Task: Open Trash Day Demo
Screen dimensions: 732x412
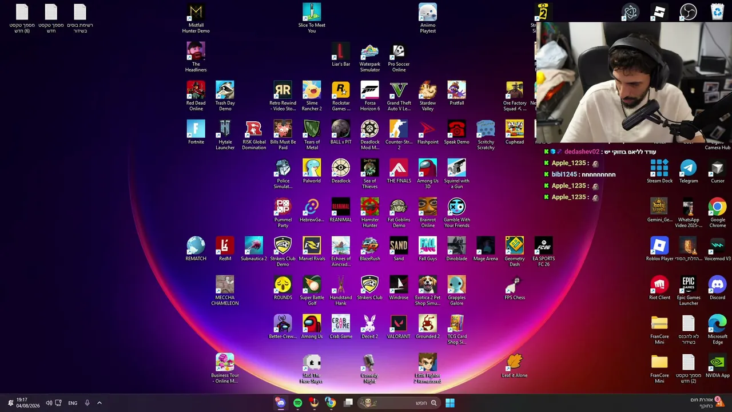Action: click(x=225, y=96)
